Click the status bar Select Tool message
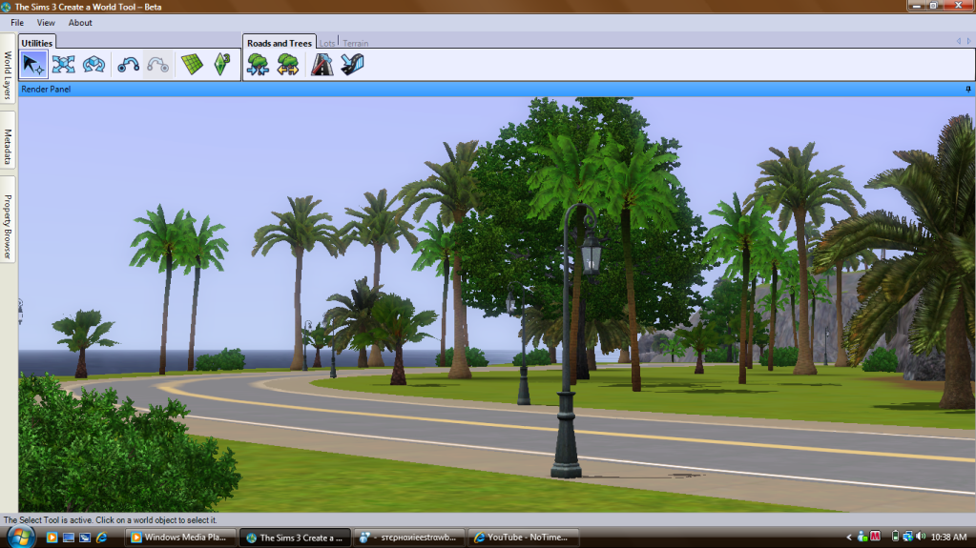Image resolution: width=976 pixels, height=548 pixels. click(x=110, y=520)
